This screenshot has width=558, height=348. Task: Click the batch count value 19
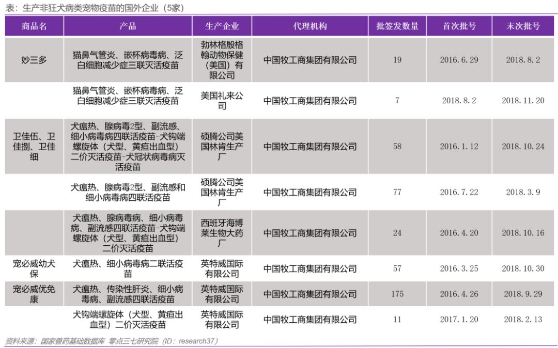click(398, 59)
